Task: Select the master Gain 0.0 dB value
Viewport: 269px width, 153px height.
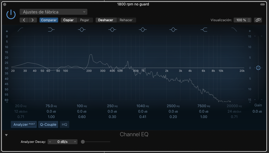Action: point(257,111)
